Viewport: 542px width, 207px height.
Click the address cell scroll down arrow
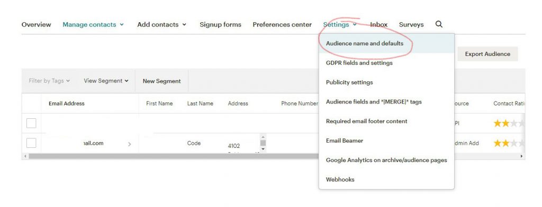(x=263, y=149)
